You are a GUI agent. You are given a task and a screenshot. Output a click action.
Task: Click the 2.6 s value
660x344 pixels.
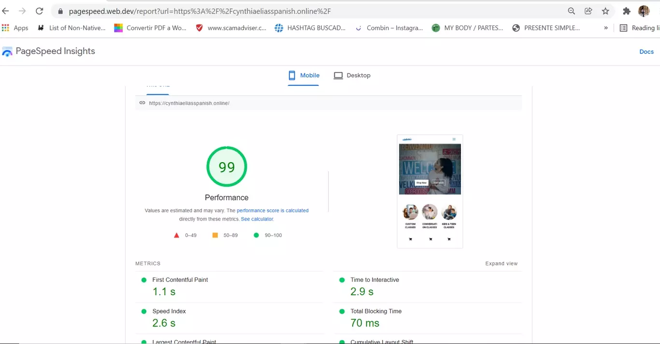click(164, 323)
